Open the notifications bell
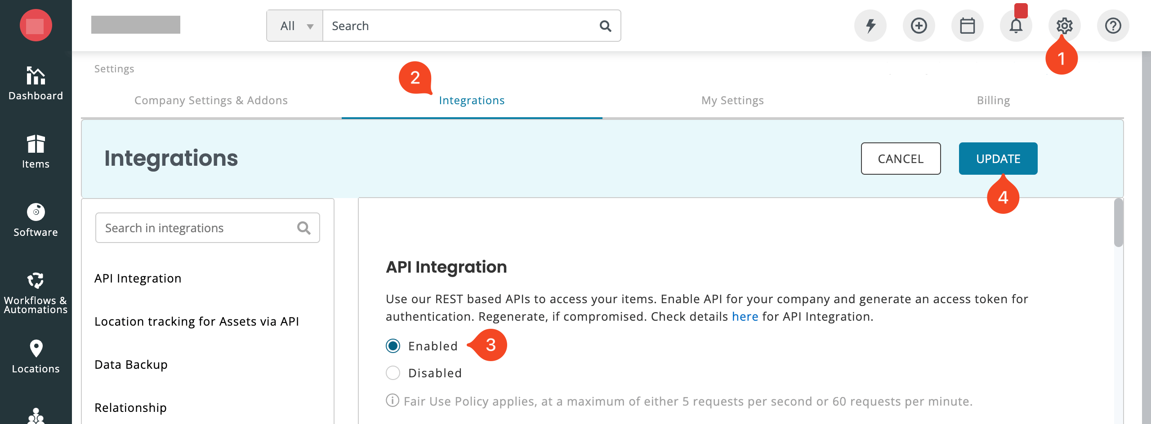Image resolution: width=1151 pixels, height=424 pixels. point(1016,26)
